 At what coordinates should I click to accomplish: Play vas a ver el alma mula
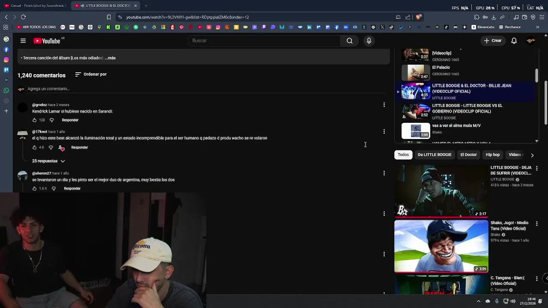465,130
